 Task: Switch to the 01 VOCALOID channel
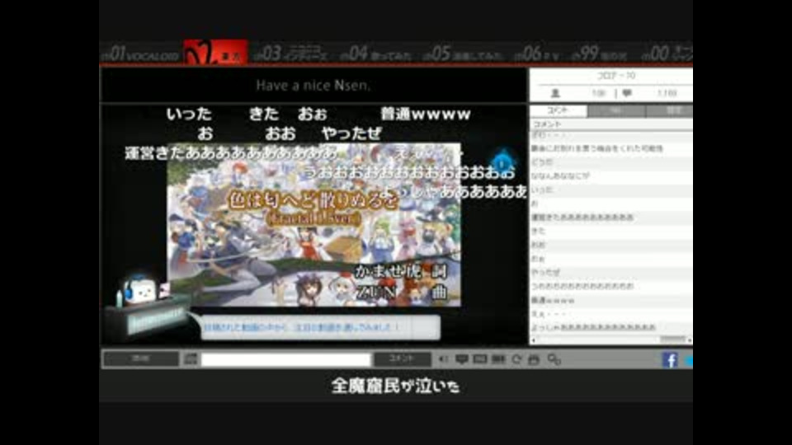(141, 54)
